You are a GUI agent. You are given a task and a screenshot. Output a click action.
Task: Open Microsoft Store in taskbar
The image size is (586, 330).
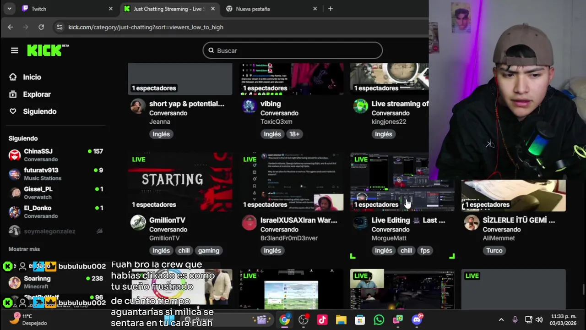tap(360, 319)
